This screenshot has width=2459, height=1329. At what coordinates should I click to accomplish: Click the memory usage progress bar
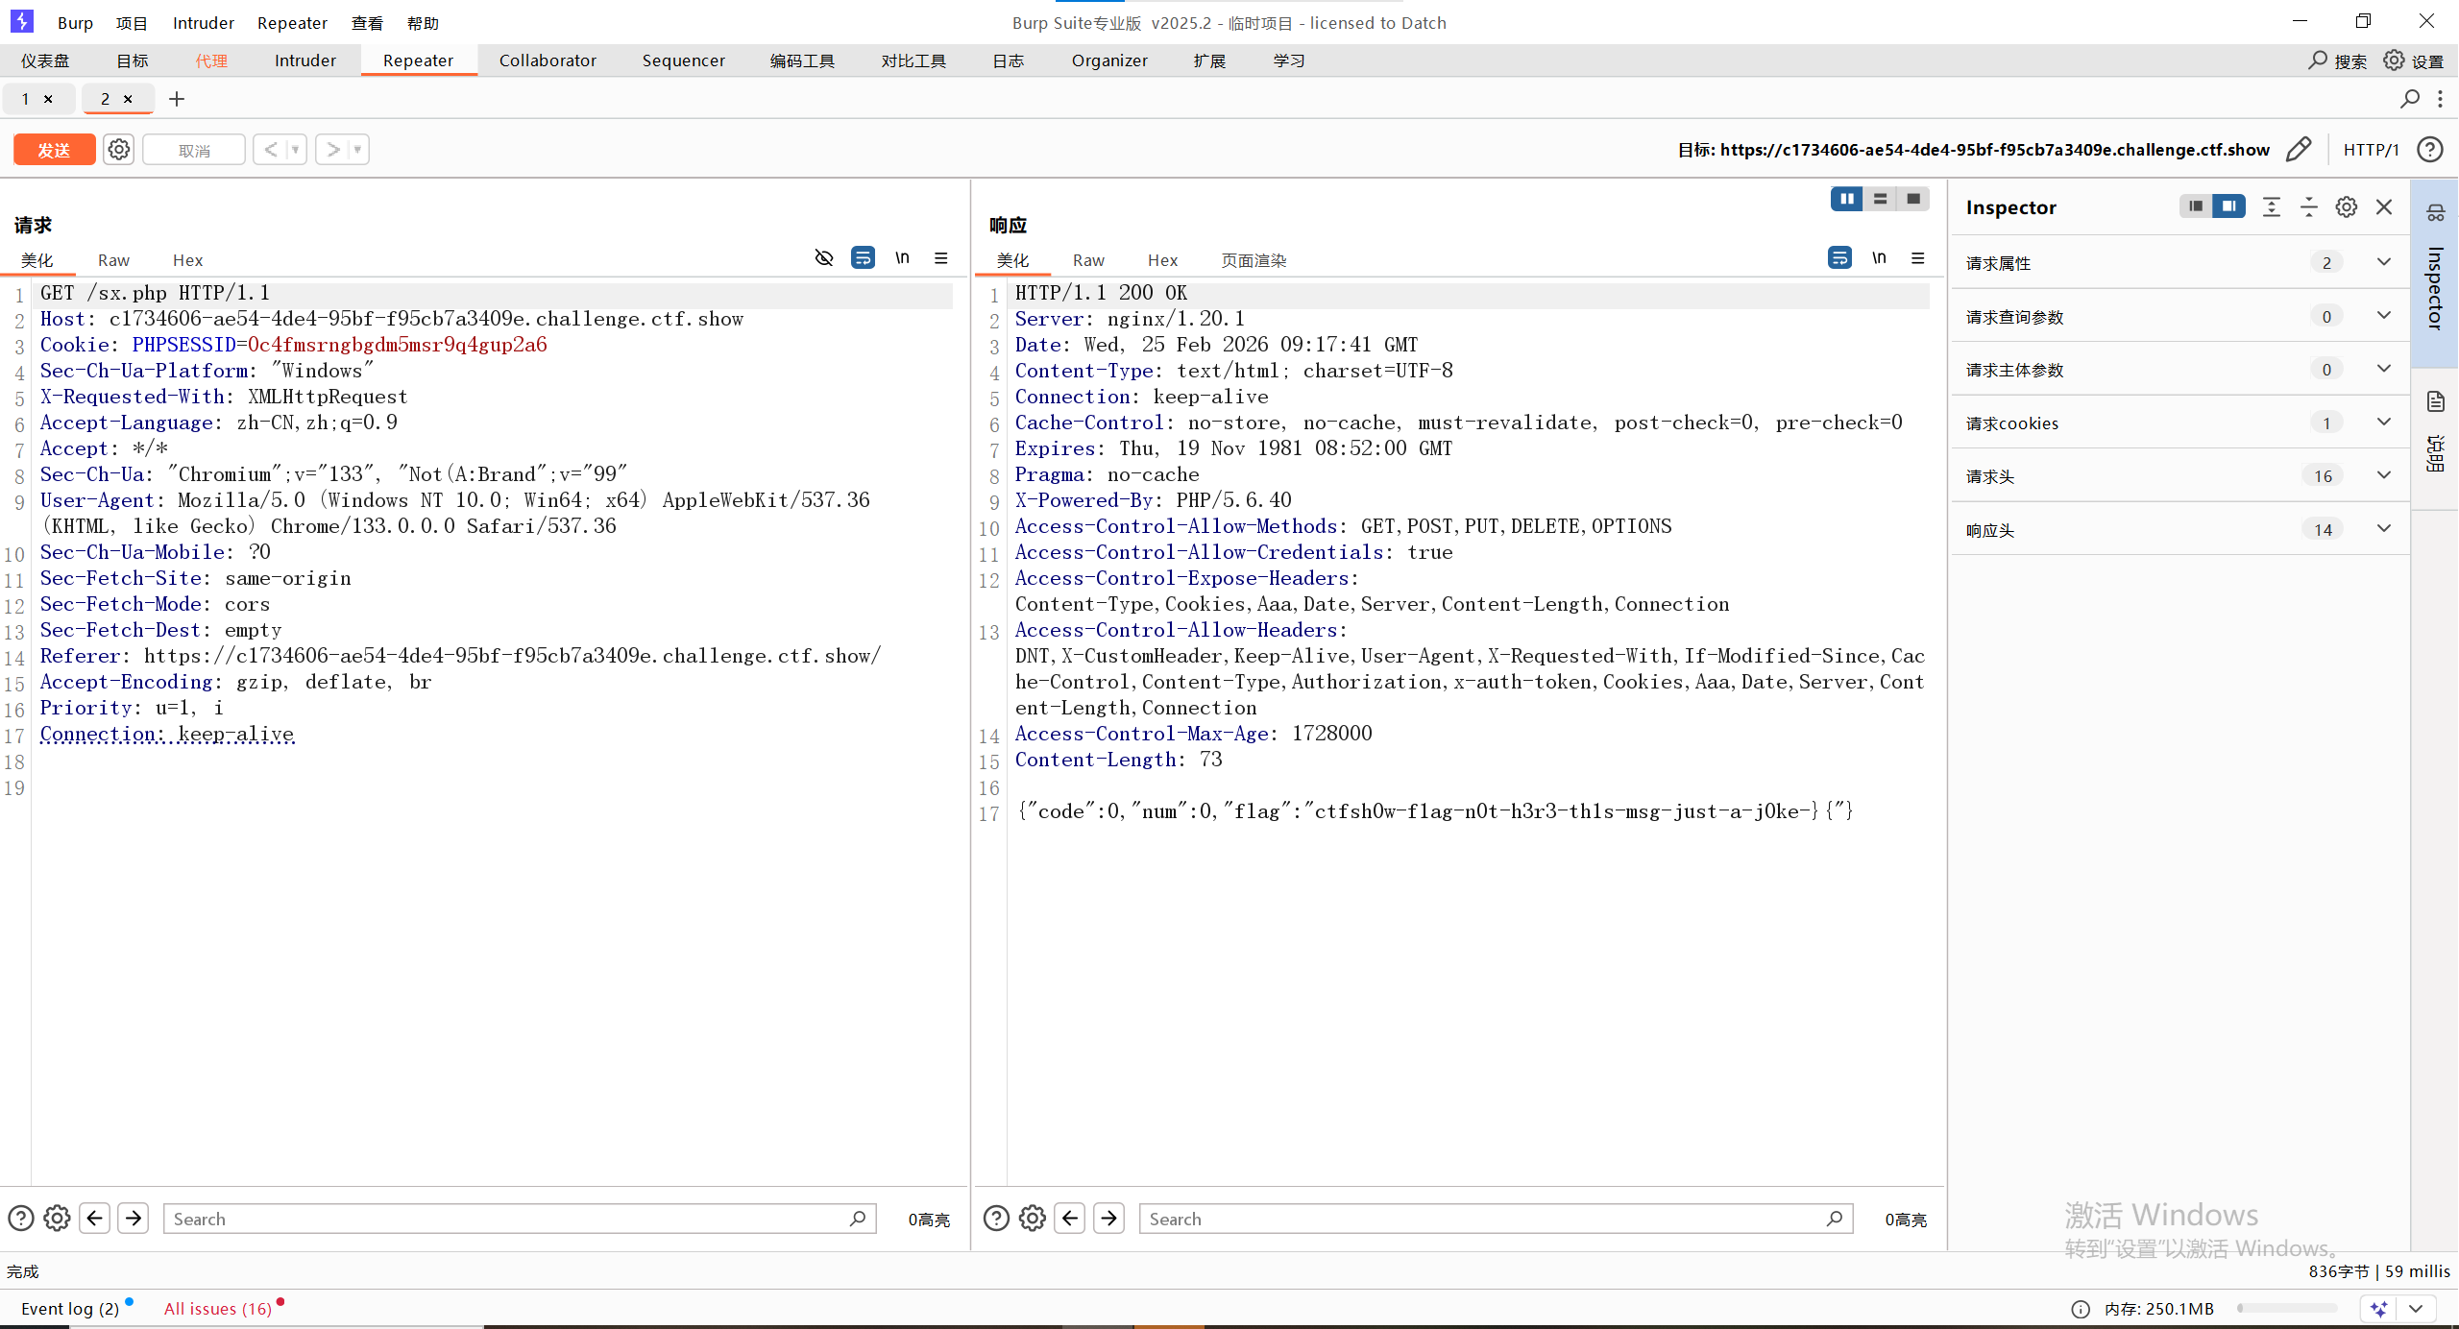tap(2286, 1309)
